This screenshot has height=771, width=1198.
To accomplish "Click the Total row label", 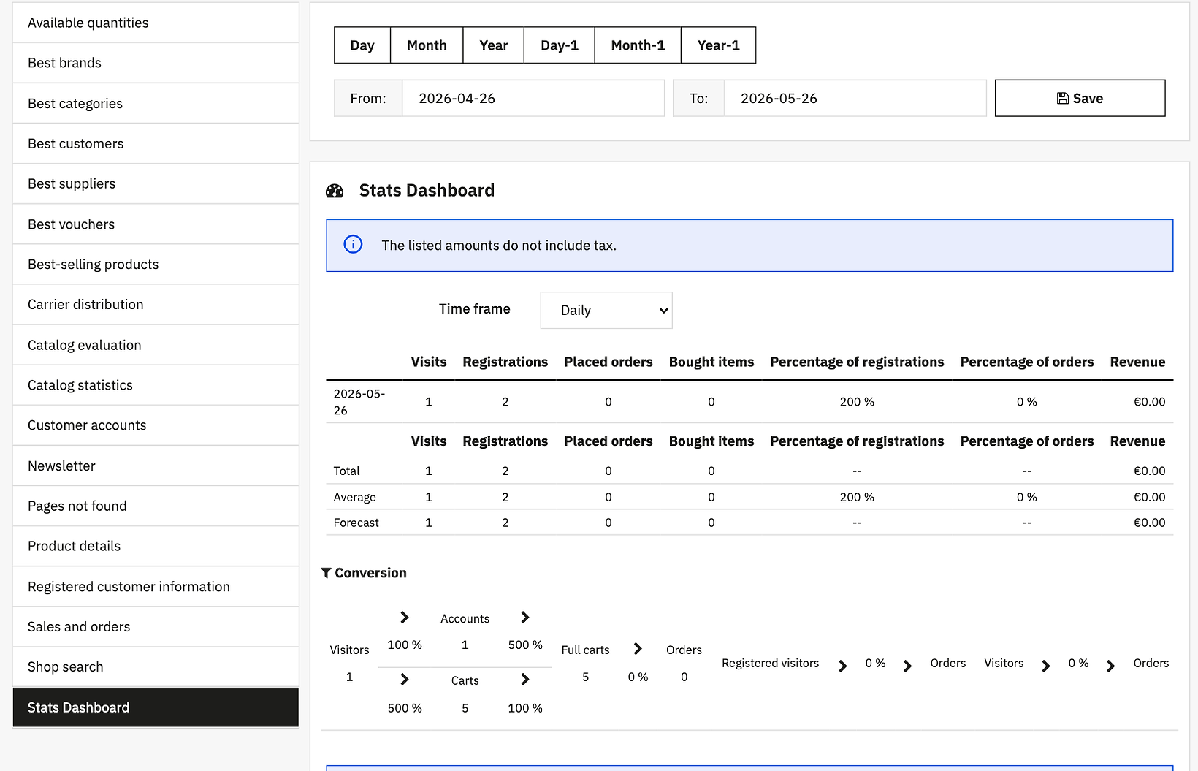I will click(347, 471).
